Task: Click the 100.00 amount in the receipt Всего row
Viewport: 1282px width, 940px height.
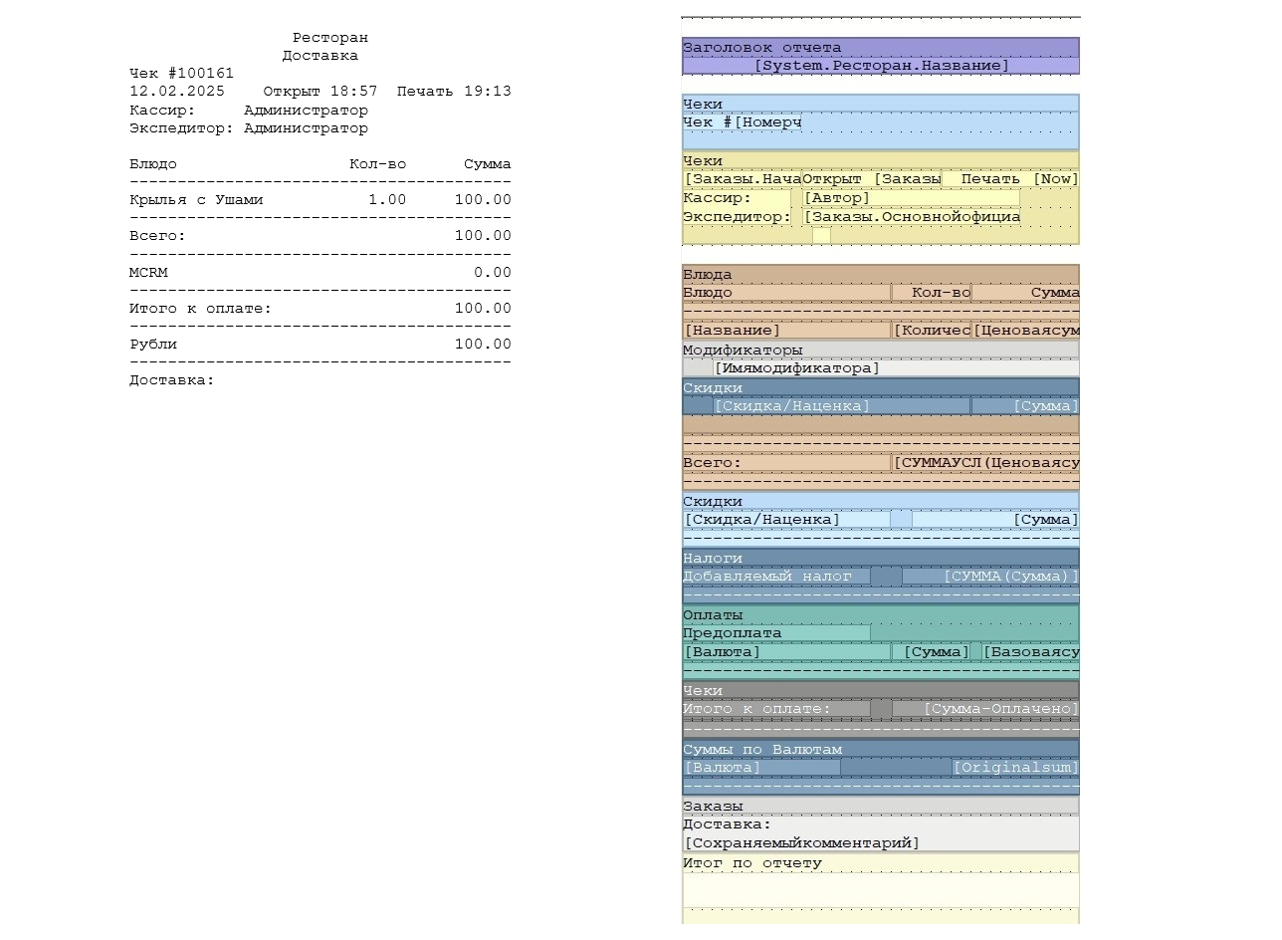Action: point(483,236)
